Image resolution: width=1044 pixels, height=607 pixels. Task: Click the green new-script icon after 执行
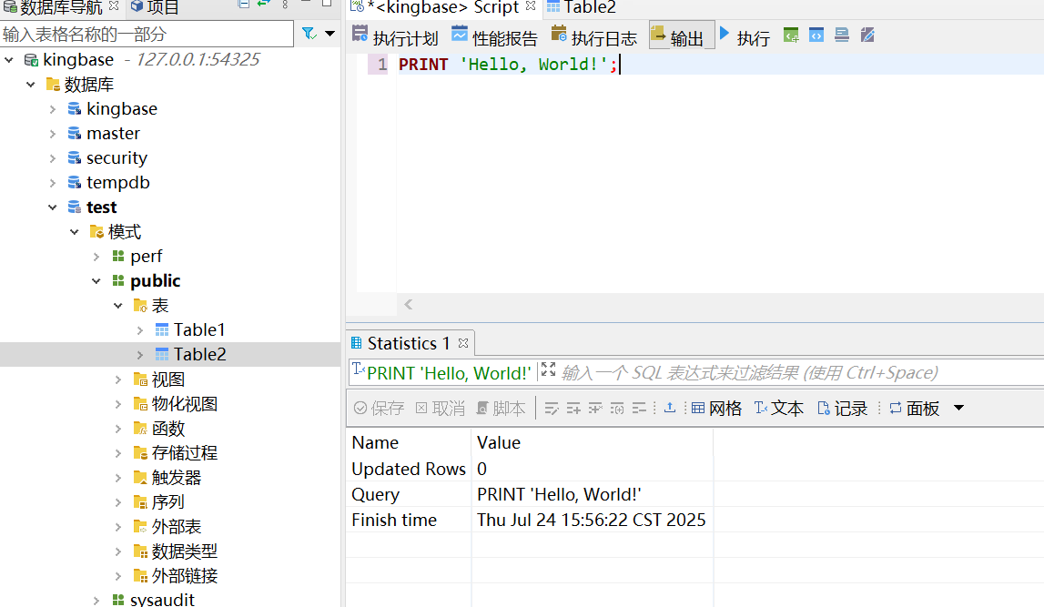(791, 35)
